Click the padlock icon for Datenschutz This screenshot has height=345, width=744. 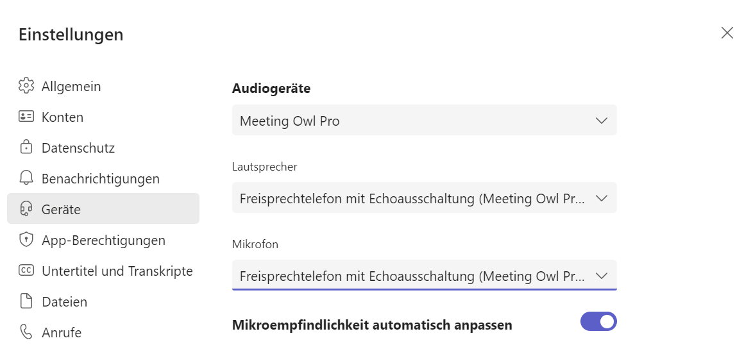tap(26, 147)
